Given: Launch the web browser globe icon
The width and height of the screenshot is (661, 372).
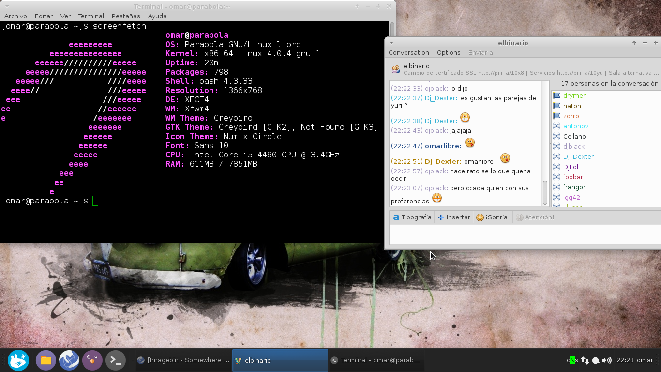Looking at the screenshot, I should click(69, 360).
